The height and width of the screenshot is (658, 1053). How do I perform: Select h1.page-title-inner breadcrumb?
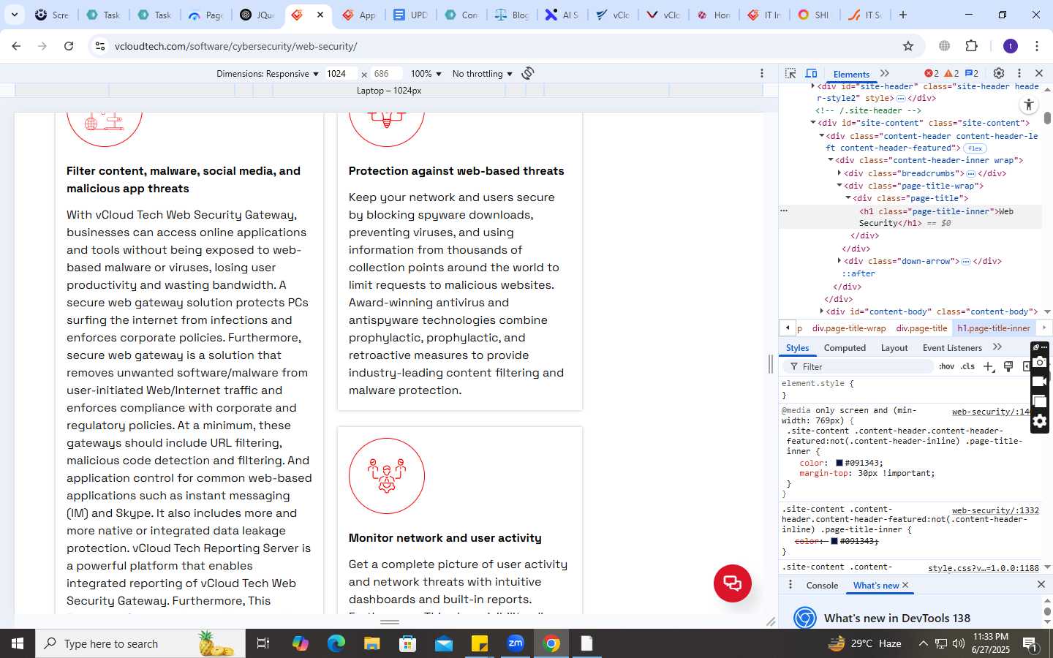[994, 328]
